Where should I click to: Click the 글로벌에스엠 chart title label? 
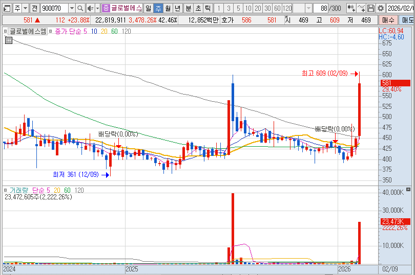pos(28,32)
